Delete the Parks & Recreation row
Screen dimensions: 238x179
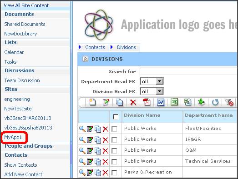click(x=105, y=173)
